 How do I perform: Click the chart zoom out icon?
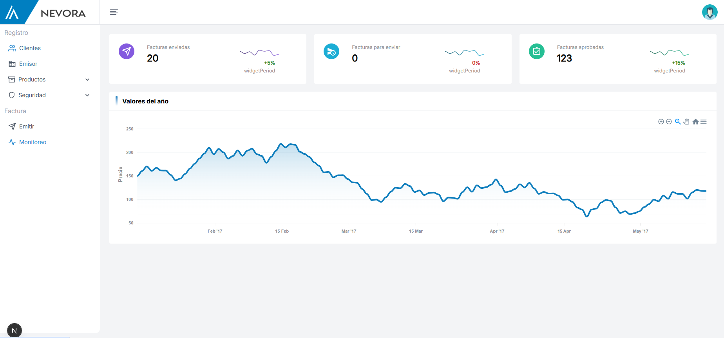click(669, 122)
